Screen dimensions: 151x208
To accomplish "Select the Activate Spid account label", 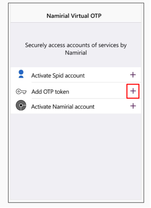I will tap(58, 76).
